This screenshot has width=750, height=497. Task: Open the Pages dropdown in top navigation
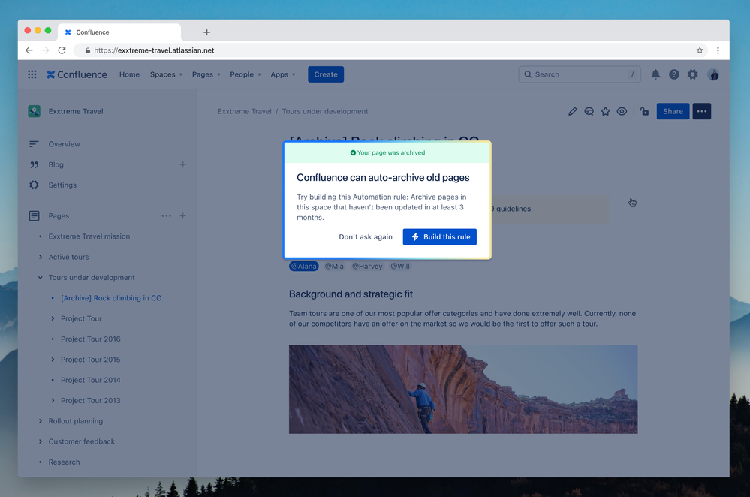(x=206, y=74)
